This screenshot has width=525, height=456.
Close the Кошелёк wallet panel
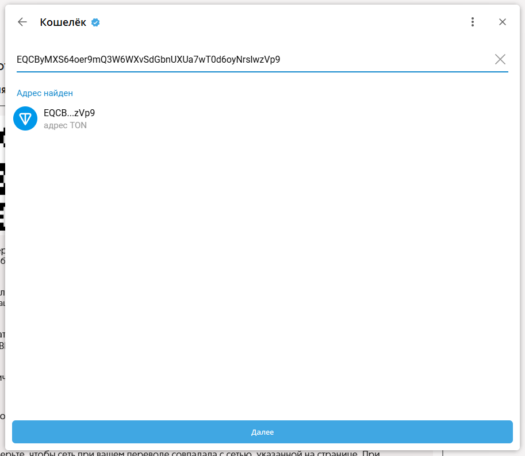coord(502,22)
